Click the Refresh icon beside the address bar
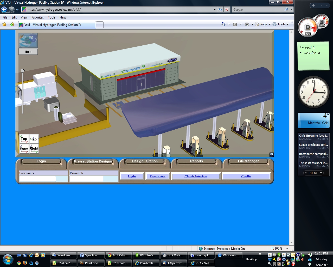 coord(220,10)
